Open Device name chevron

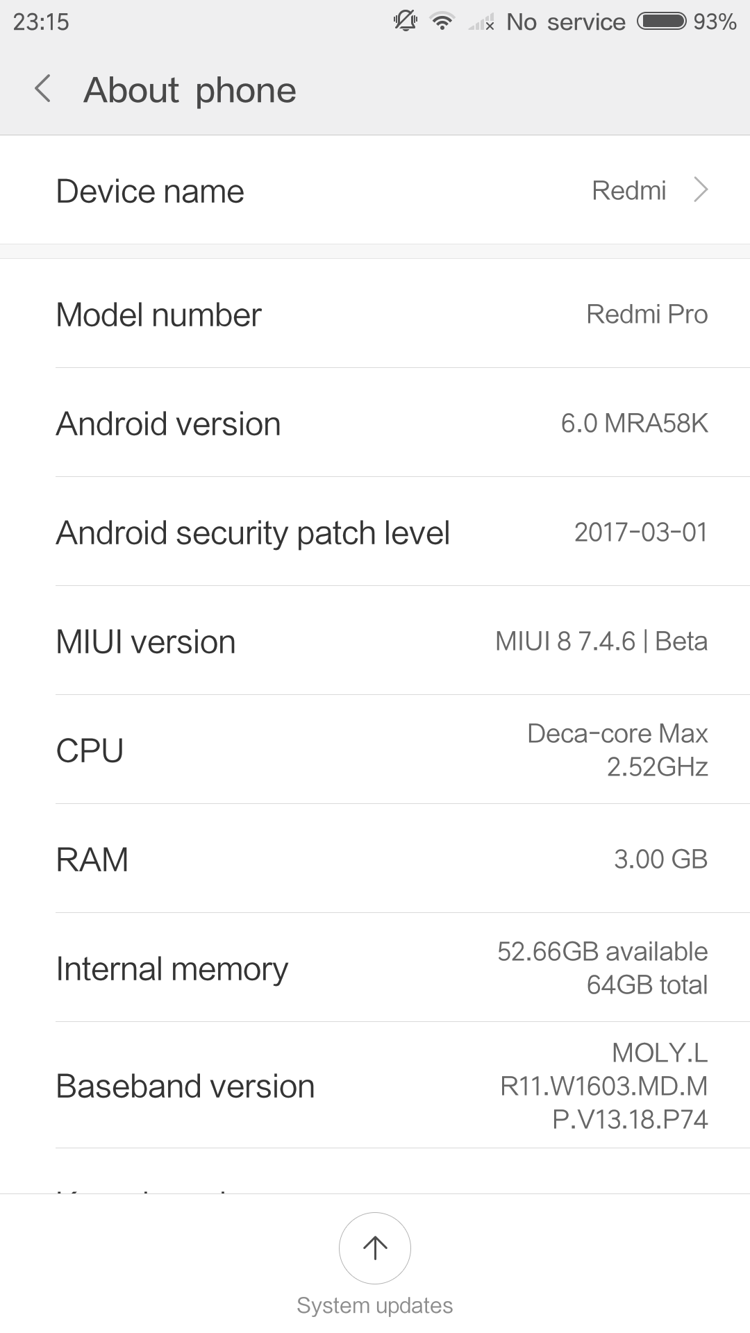click(701, 190)
